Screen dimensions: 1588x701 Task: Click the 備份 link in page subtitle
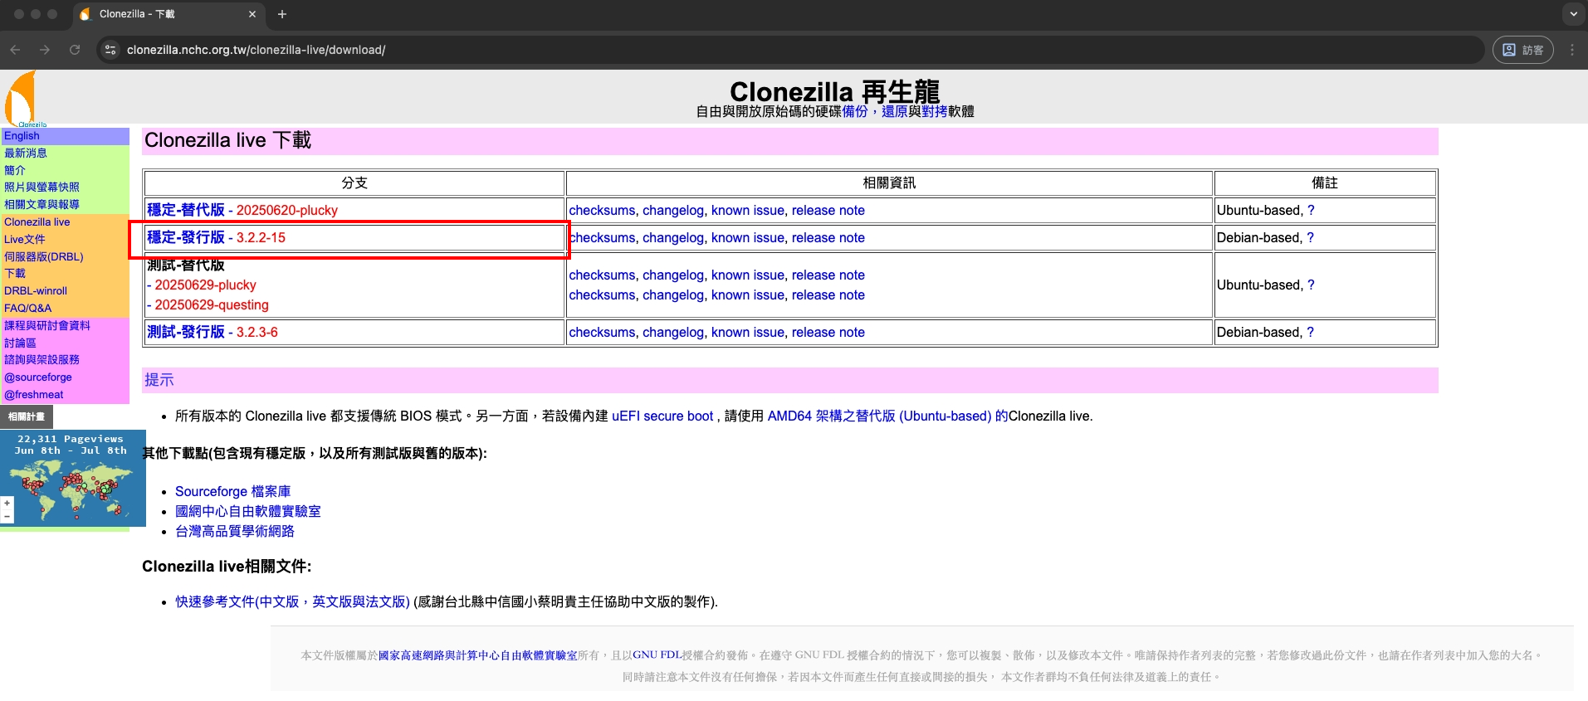pos(855,111)
